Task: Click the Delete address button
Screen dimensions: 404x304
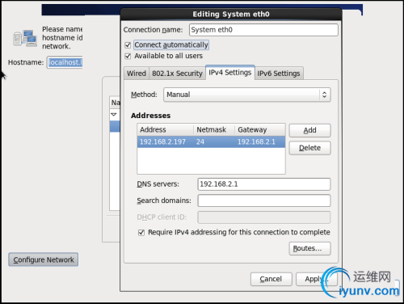Action: click(x=309, y=148)
